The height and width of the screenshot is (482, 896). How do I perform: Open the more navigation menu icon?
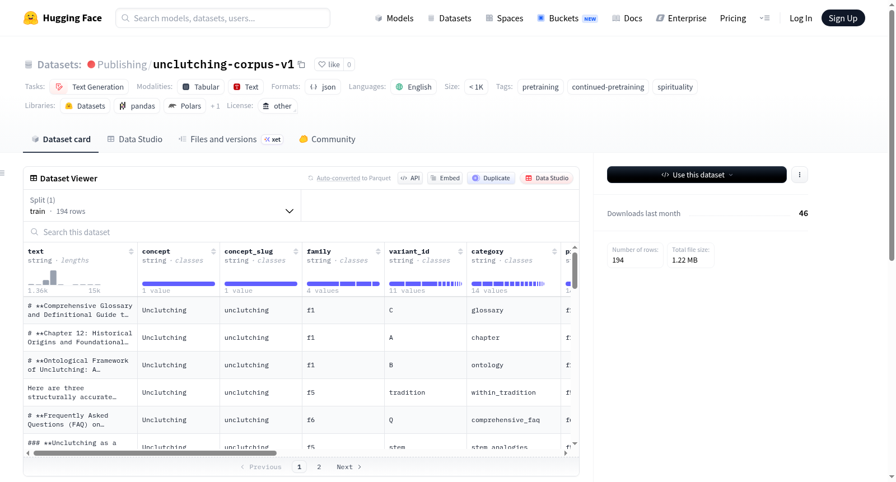764,18
